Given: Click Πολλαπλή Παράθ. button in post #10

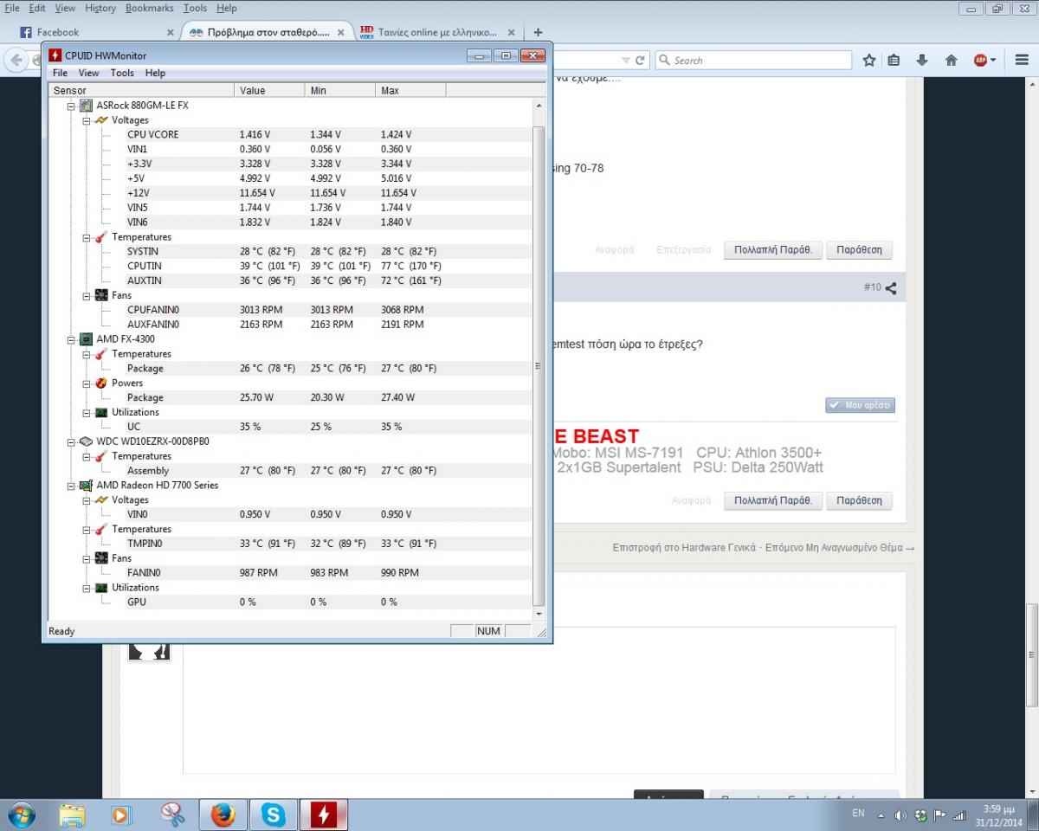Looking at the screenshot, I should [x=772, y=500].
